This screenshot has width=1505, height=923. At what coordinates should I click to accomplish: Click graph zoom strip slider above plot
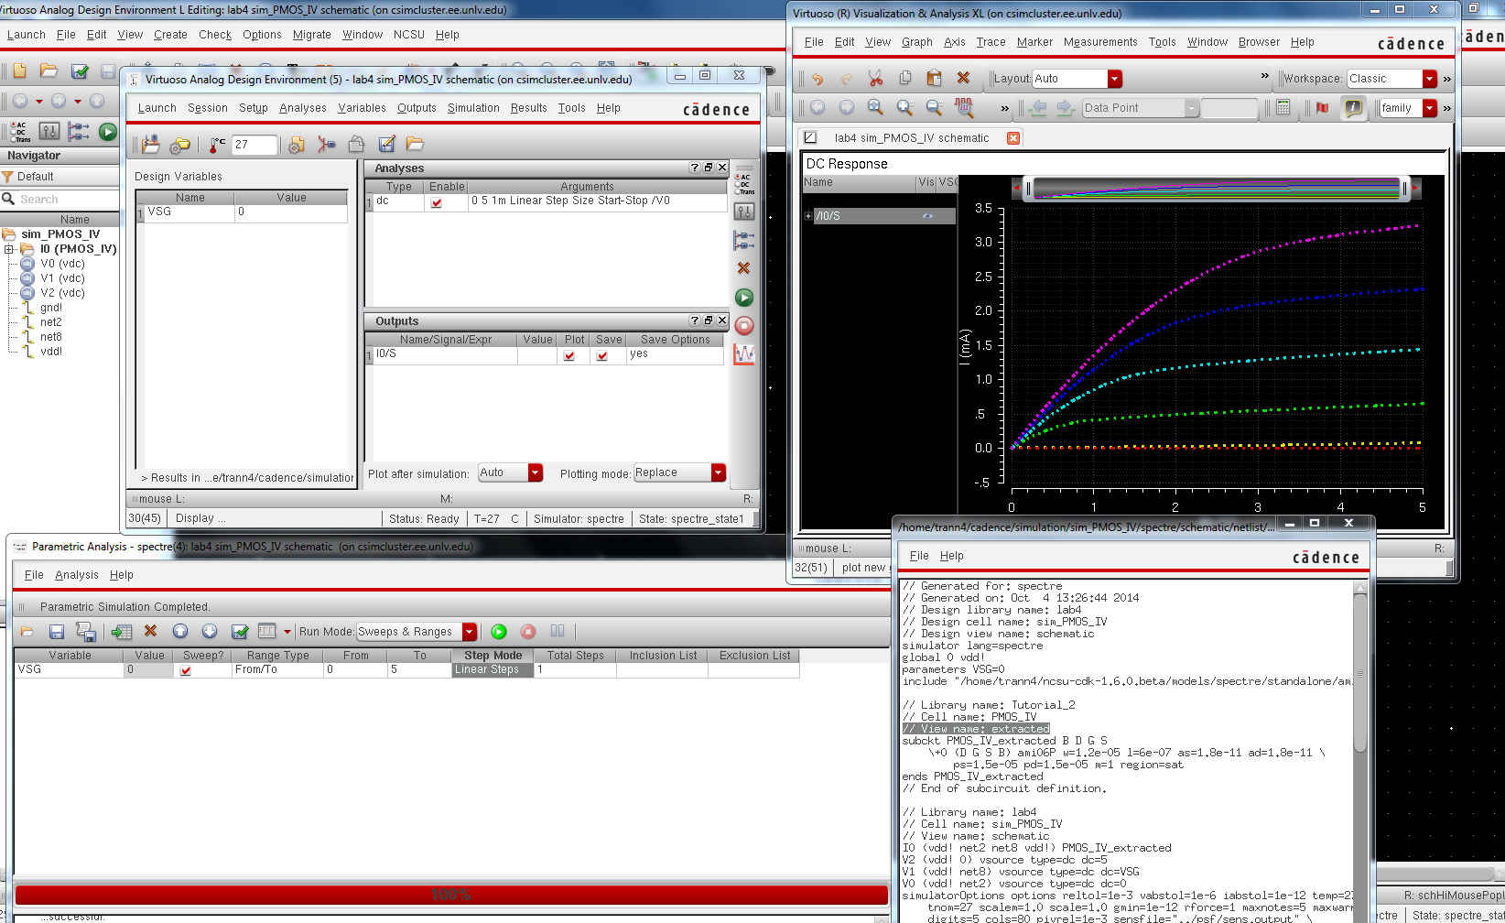[x=1218, y=188]
